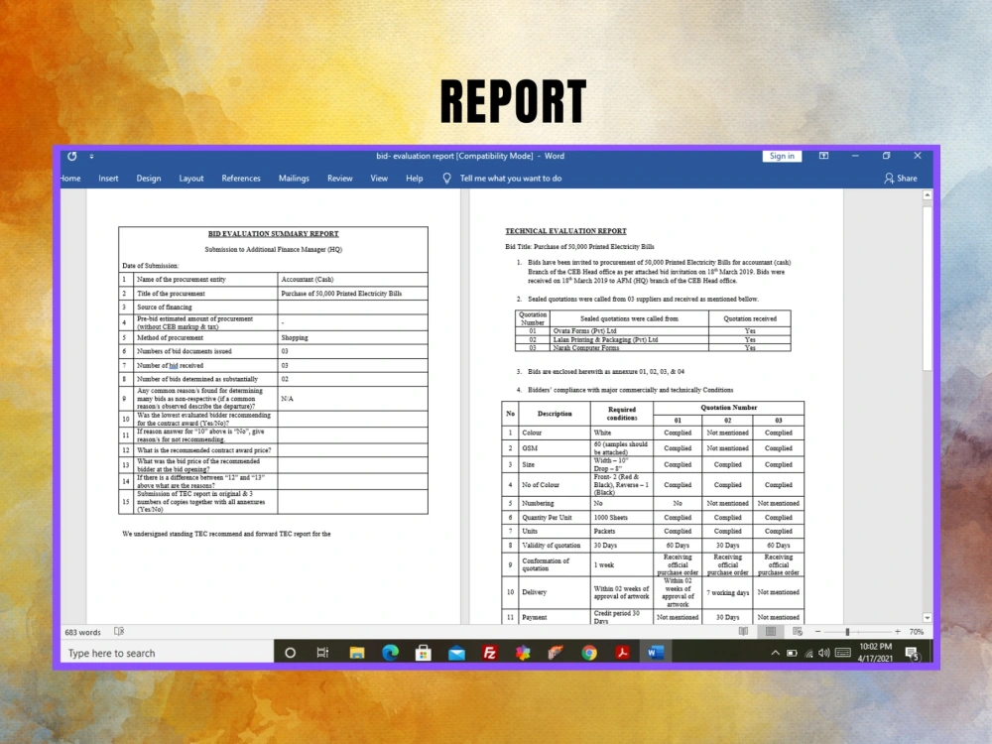Click the Word icon in taskbar
The image size is (992, 744).
tap(656, 653)
